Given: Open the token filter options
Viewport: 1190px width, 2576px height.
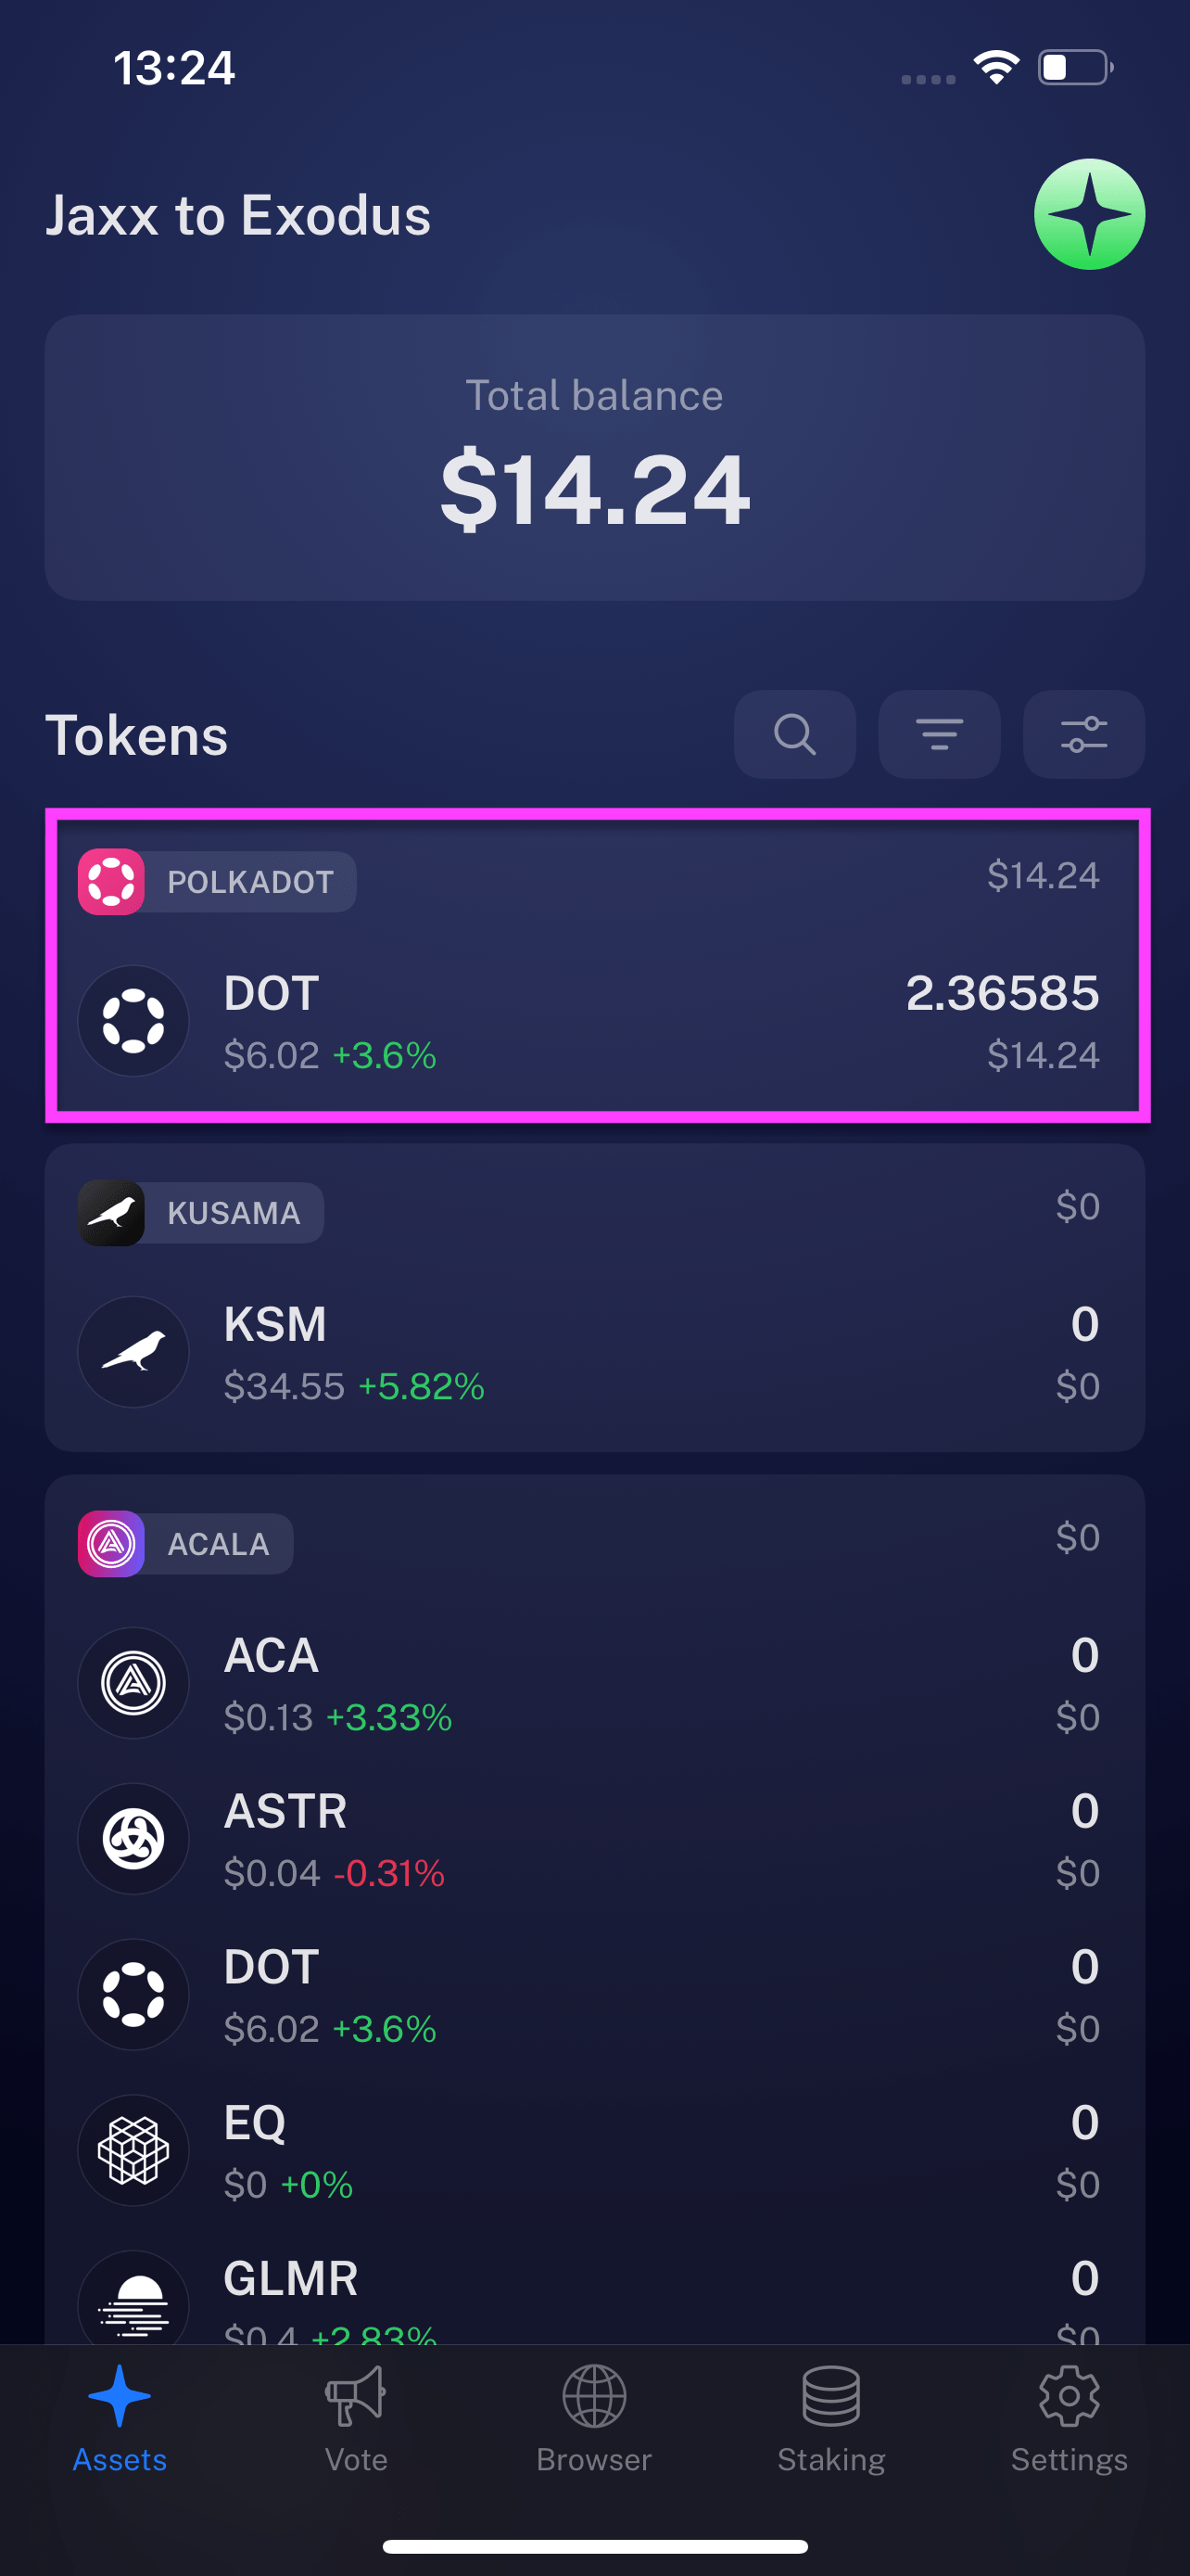Looking at the screenshot, I should coord(938,734).
